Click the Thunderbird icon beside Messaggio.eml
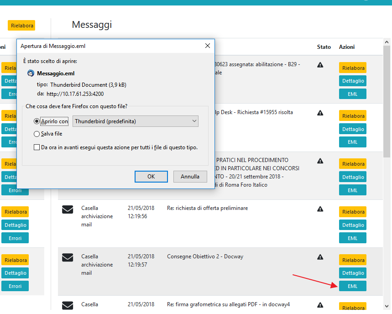392x314 pixels. (x=31, y=73)
